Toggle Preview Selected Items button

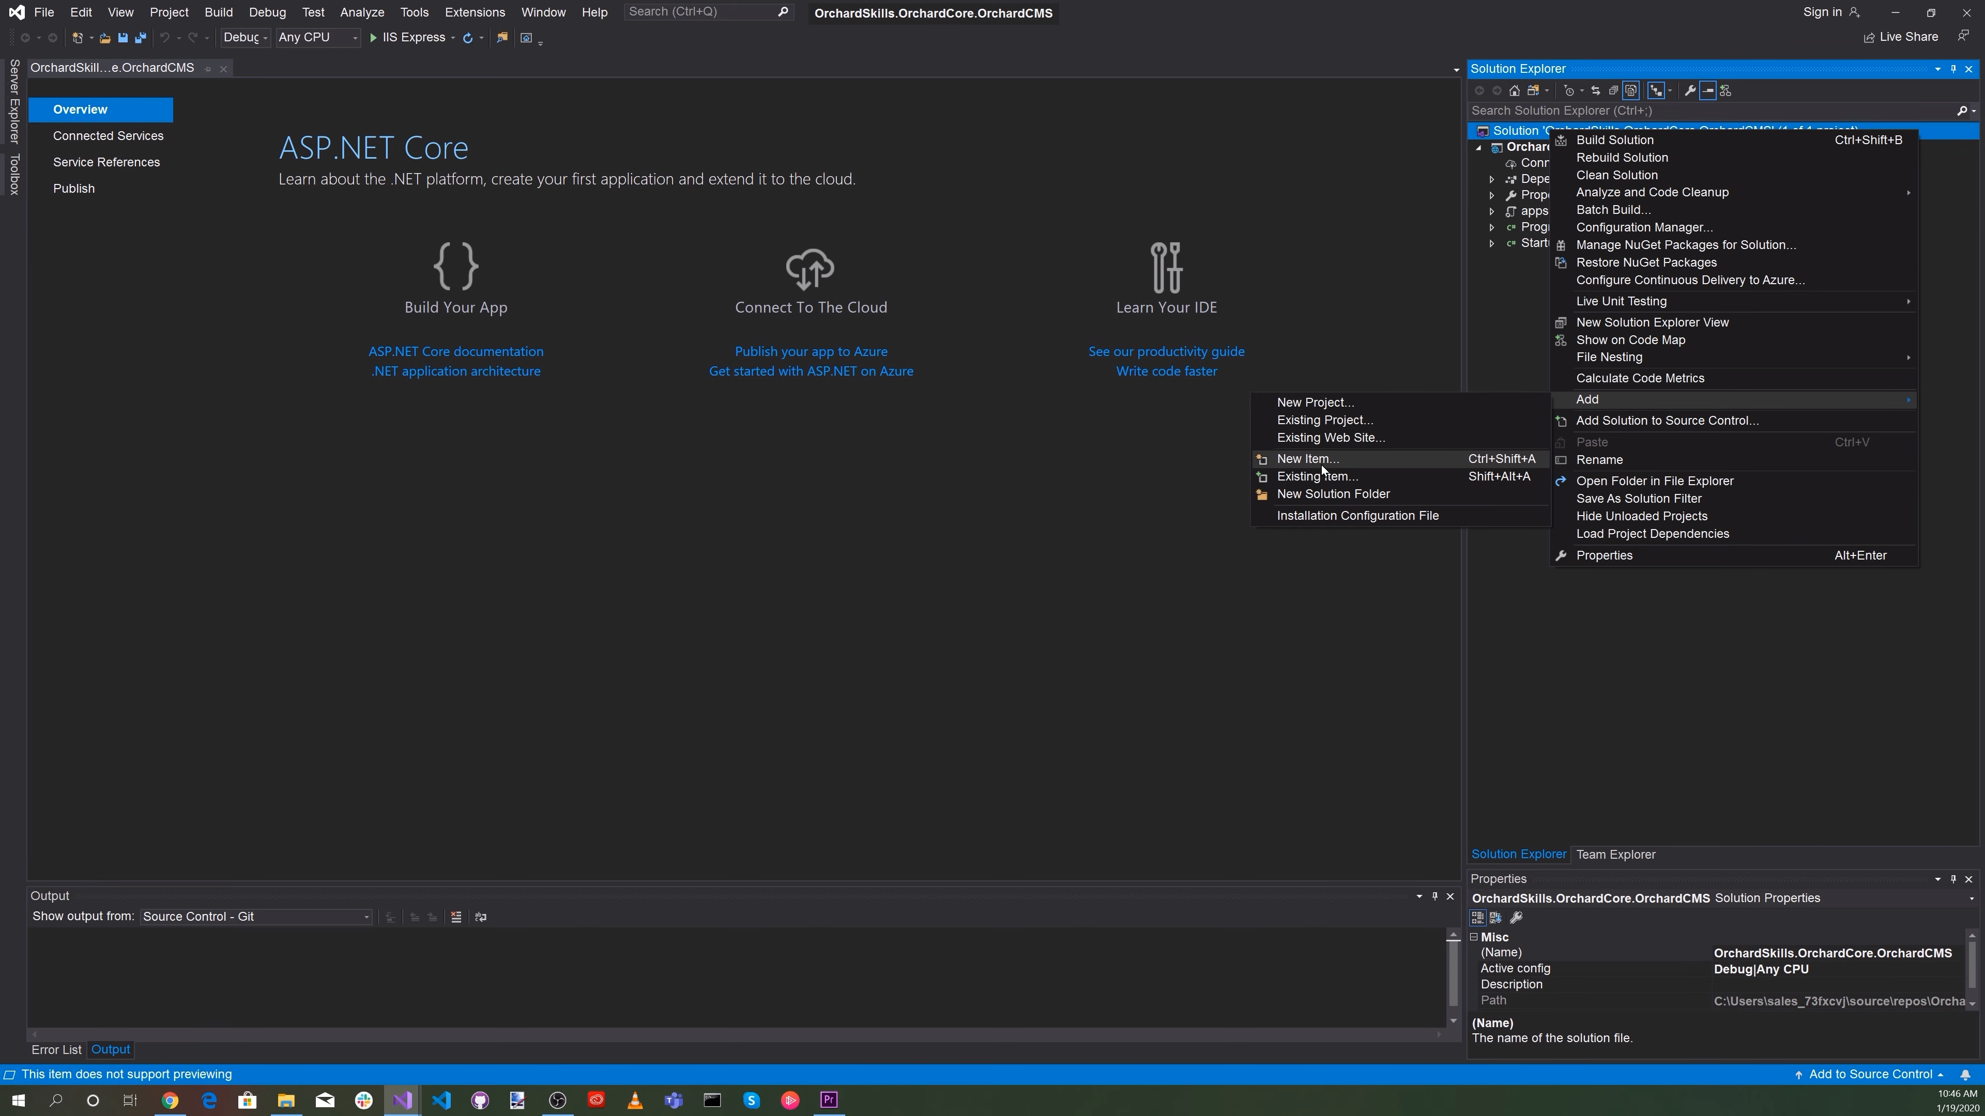1707,91
